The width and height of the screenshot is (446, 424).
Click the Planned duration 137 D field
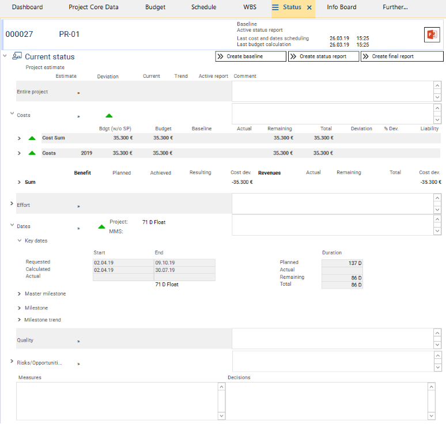click(342, 263)
